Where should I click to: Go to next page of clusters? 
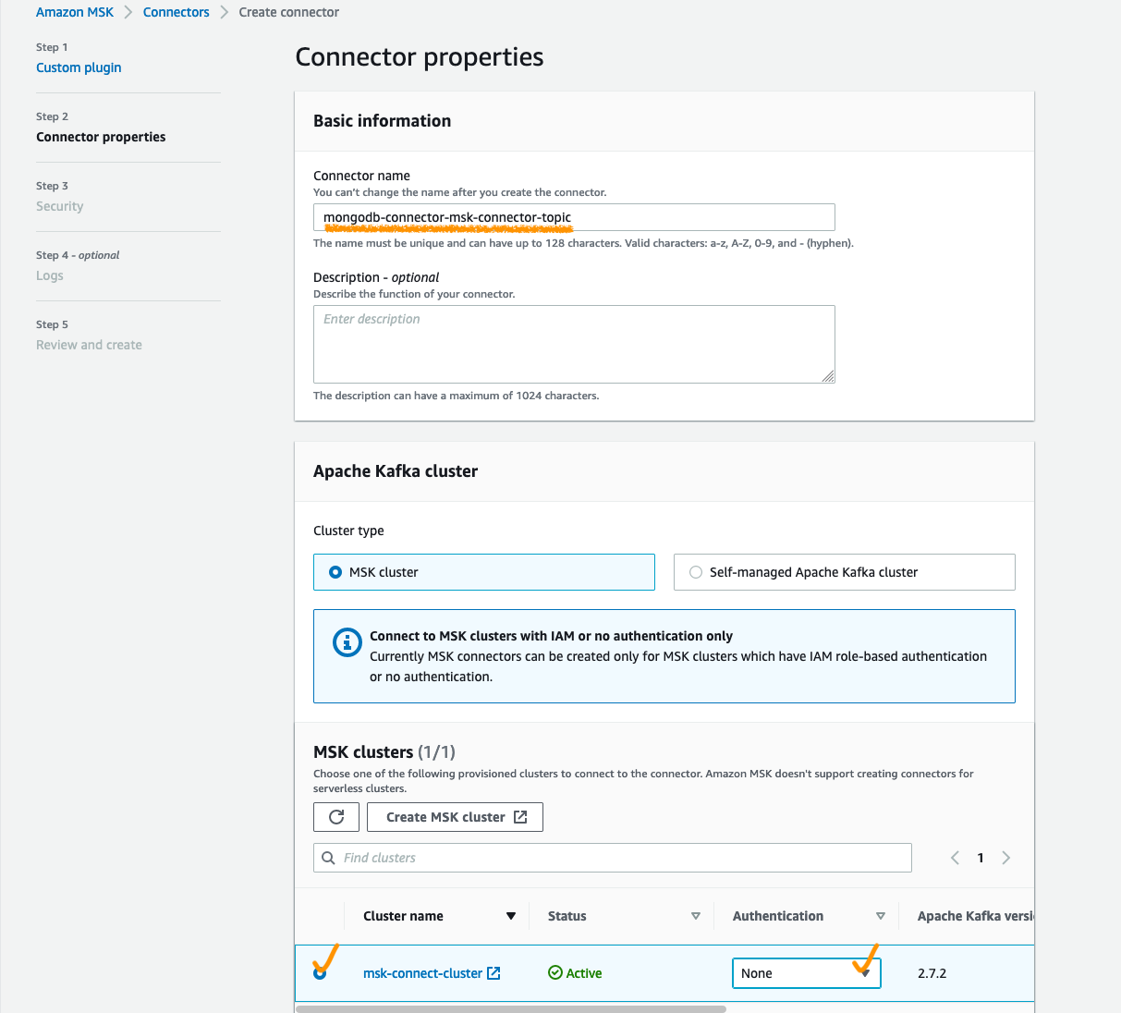[1006, 858]
